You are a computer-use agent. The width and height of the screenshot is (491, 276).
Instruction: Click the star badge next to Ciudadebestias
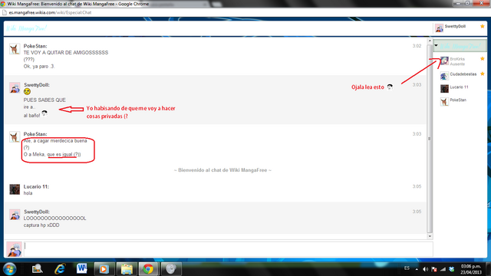483,74
